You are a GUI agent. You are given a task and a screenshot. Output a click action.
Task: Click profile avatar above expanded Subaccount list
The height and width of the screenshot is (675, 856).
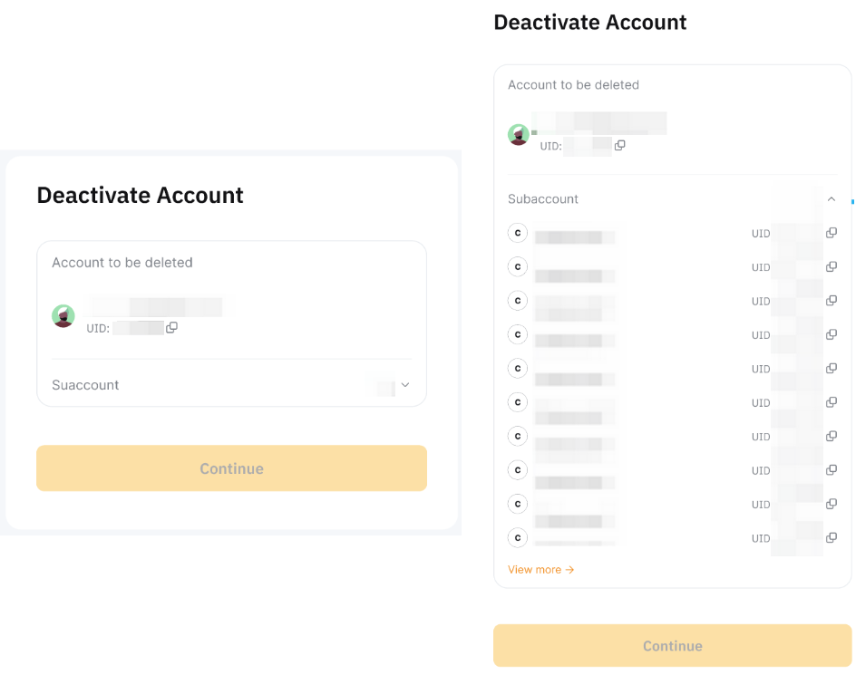click(519, 135)
